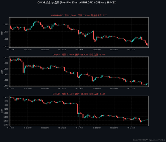The width and height of the screenshot is (166, 142).
Task: Click the 2,250 y-axis label on SPACEX chart
Action: [6, 109]
